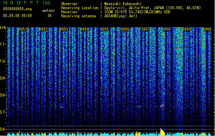Select the A504HB(yagi 4el) antenna text
Image resolution: width=215 pixels, height=136 pixels.
(x=121, y=16)
